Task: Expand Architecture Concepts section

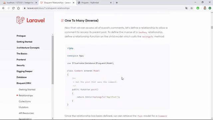Action: tap(28, 48)
